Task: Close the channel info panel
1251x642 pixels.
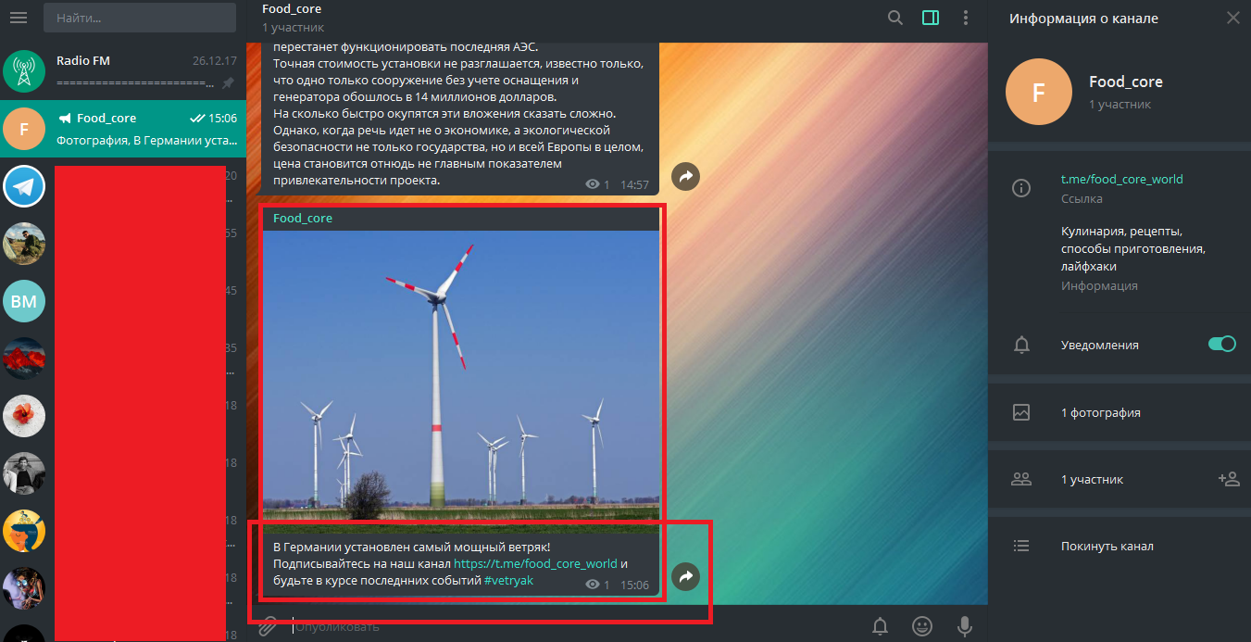Action: pos(1232,18)
